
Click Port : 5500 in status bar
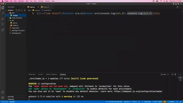click(x=157, y=102)
